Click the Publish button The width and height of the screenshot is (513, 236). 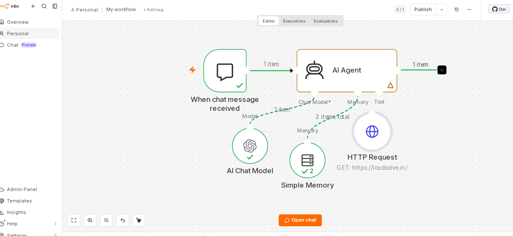click(x=423, y=9)
